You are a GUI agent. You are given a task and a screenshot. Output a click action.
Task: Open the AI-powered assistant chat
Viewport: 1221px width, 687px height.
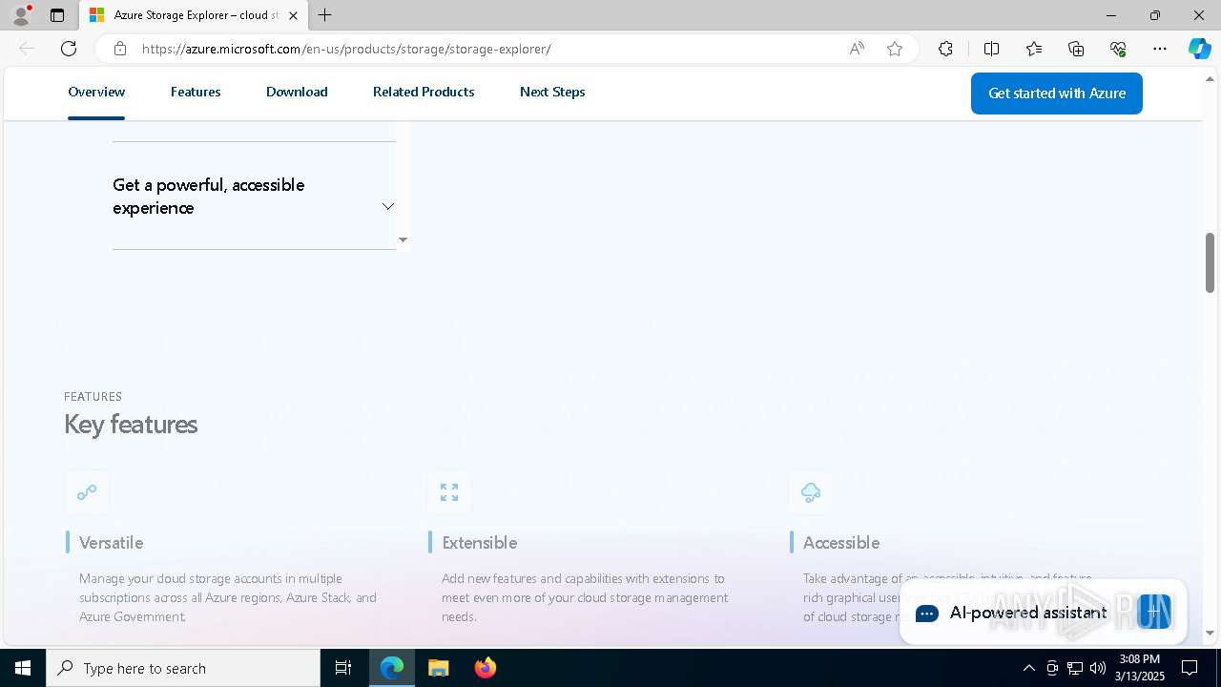tap(1043, 613)
